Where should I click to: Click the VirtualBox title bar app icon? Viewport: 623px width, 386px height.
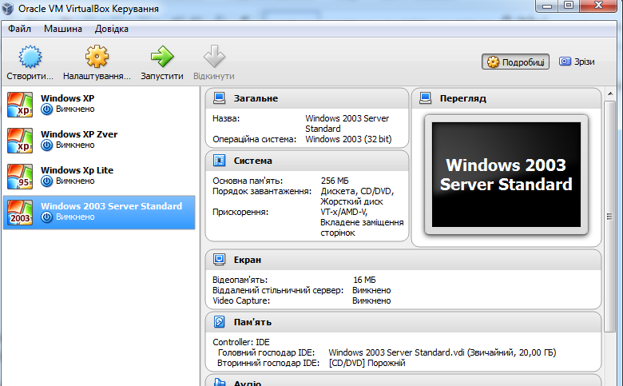[8, 8]
